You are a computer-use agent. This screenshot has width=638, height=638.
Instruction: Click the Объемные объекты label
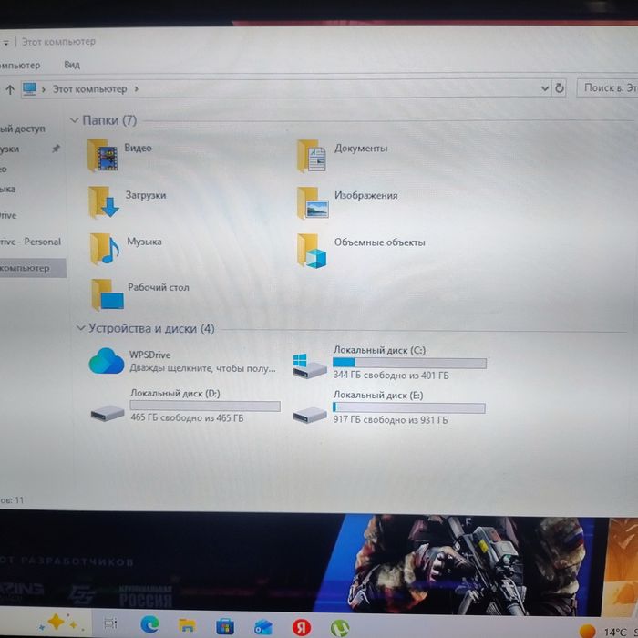(380, 242)
